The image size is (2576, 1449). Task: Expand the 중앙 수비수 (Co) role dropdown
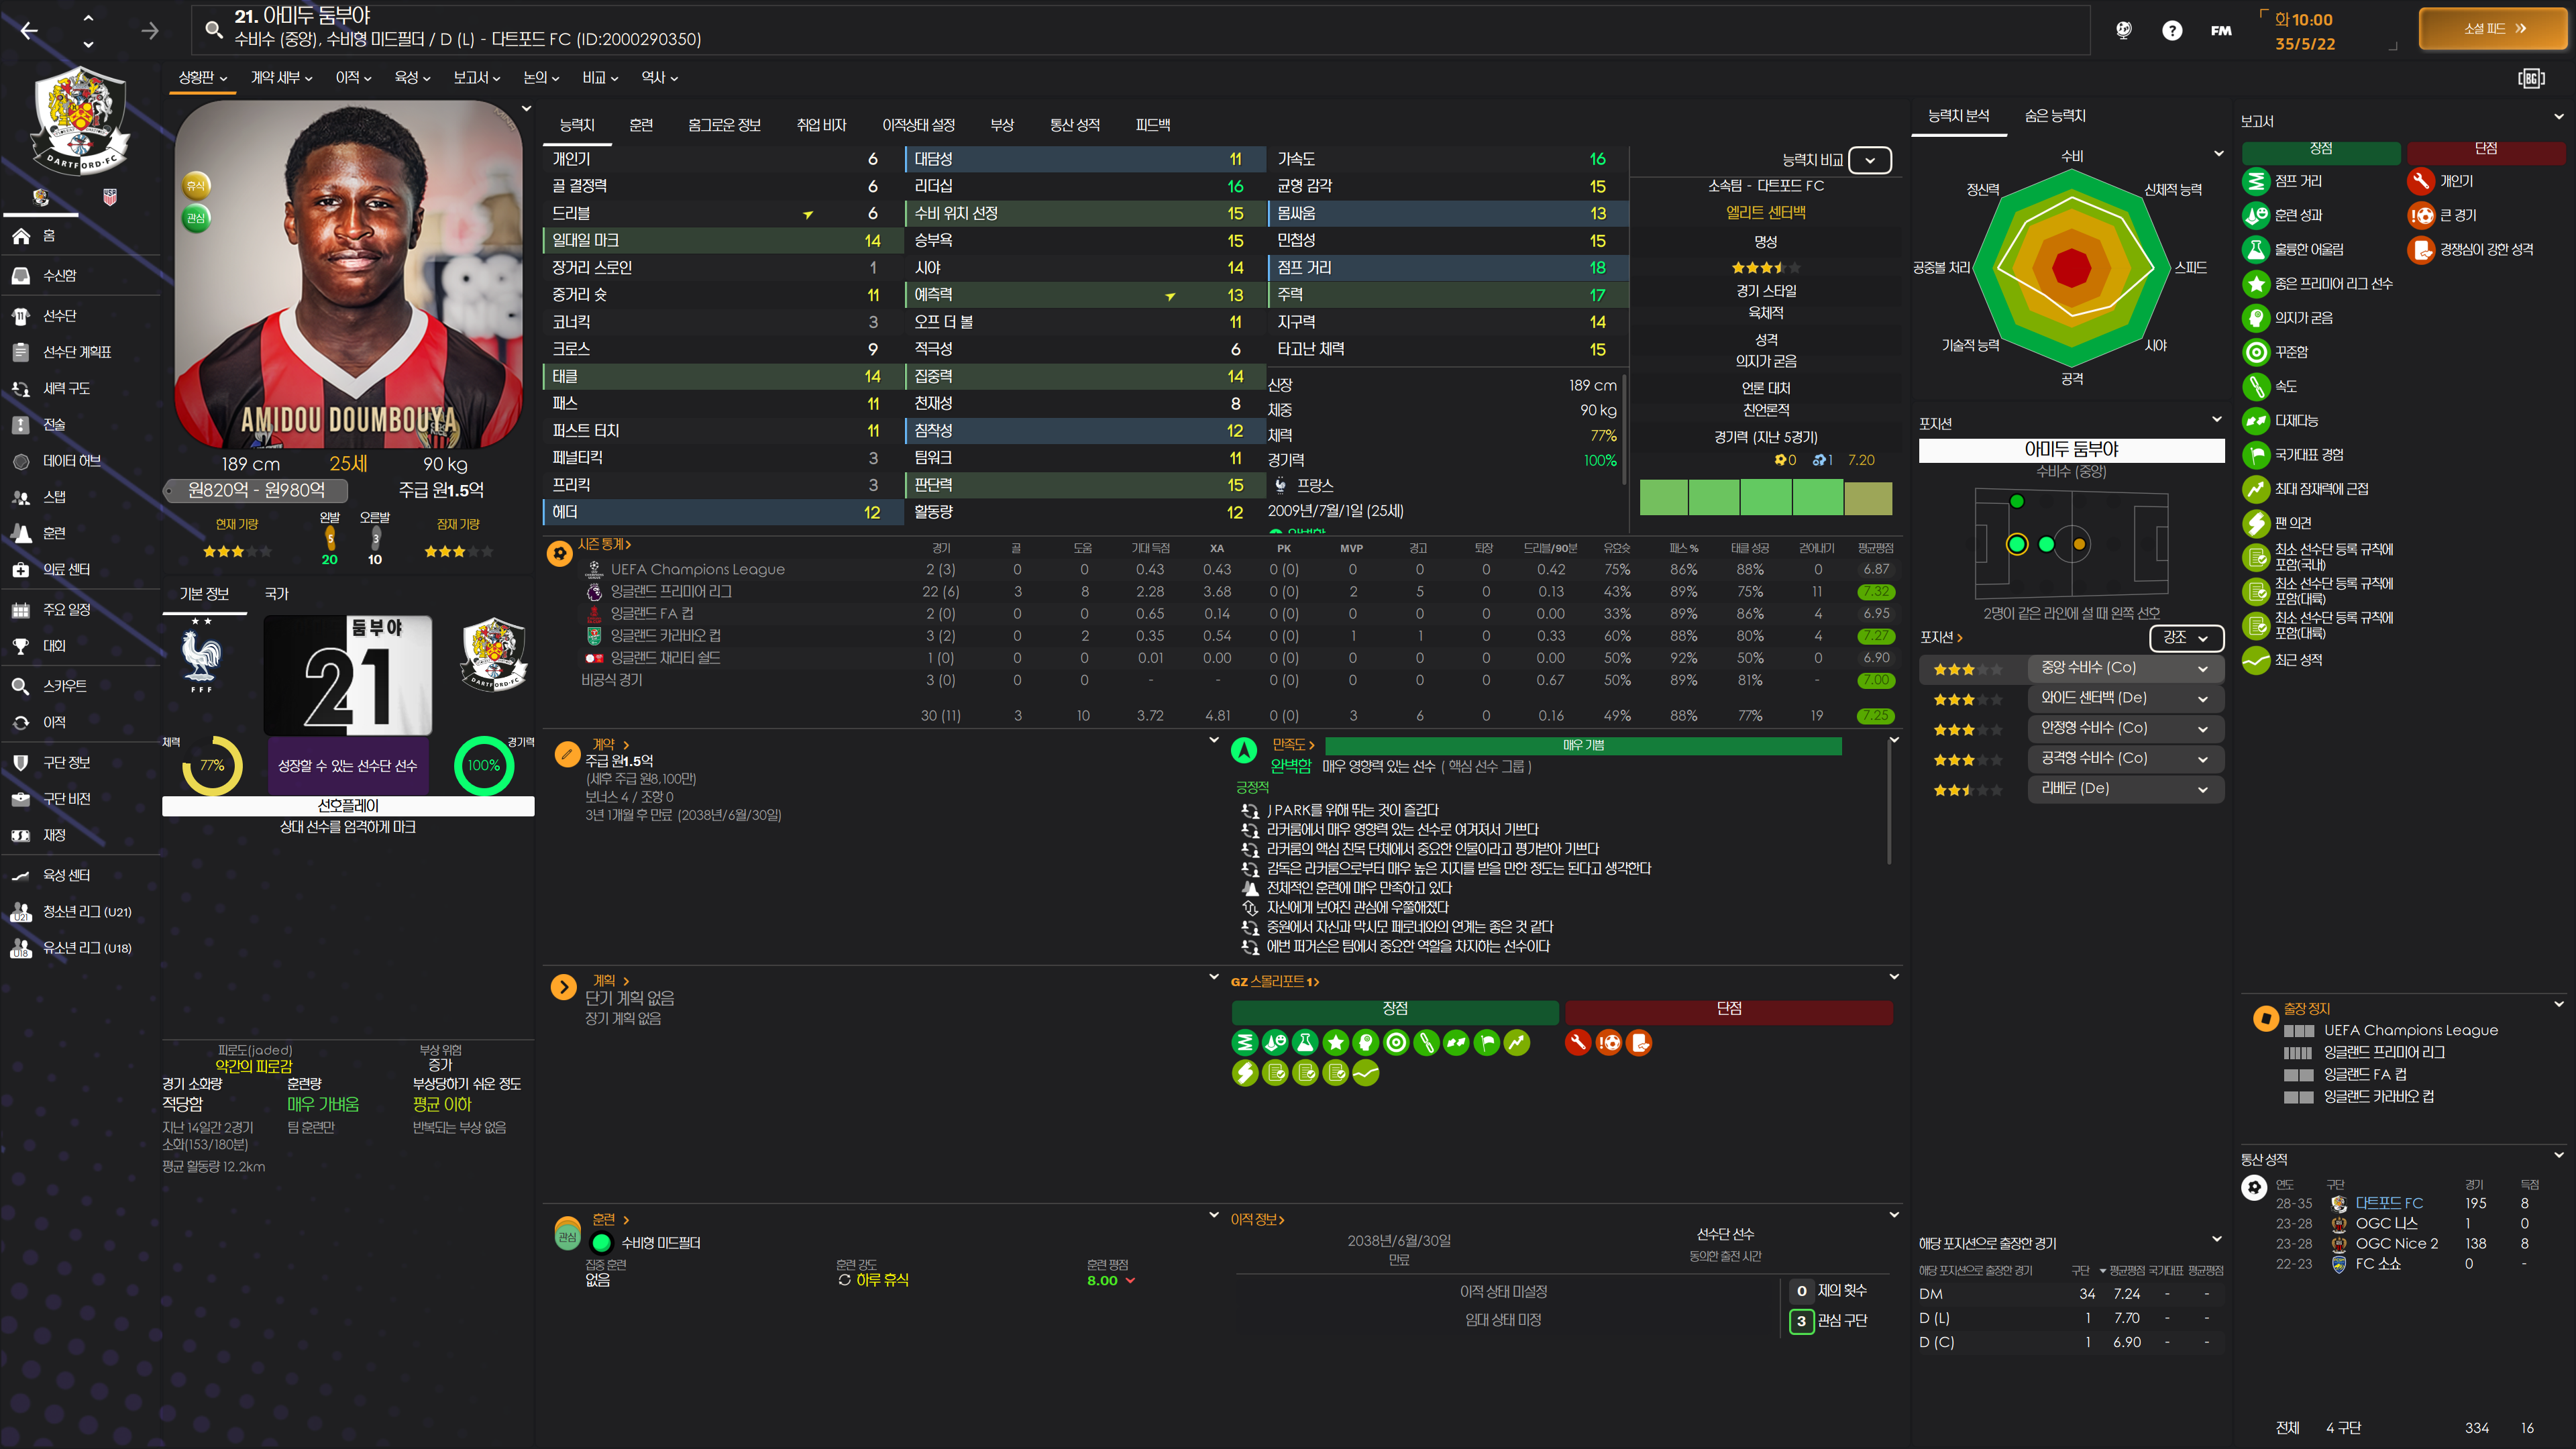[x=2125, y=668]
